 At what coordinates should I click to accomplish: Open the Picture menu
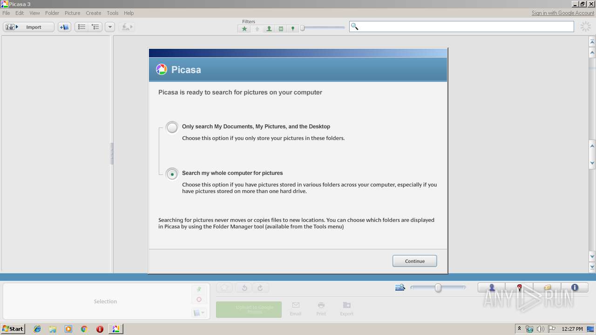point(72,13)
